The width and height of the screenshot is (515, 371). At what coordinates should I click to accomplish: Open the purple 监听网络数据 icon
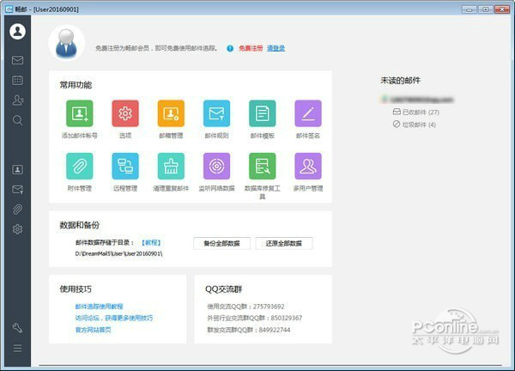tap(216, 166)
